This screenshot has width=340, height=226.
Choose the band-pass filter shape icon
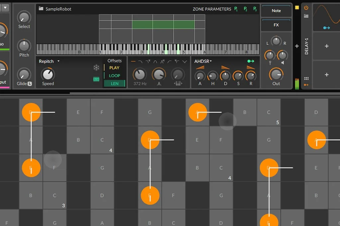click(x=155, y=62)
